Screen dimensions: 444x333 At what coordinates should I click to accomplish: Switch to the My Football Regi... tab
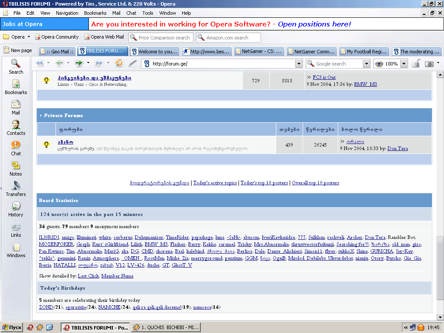point(364,51)
